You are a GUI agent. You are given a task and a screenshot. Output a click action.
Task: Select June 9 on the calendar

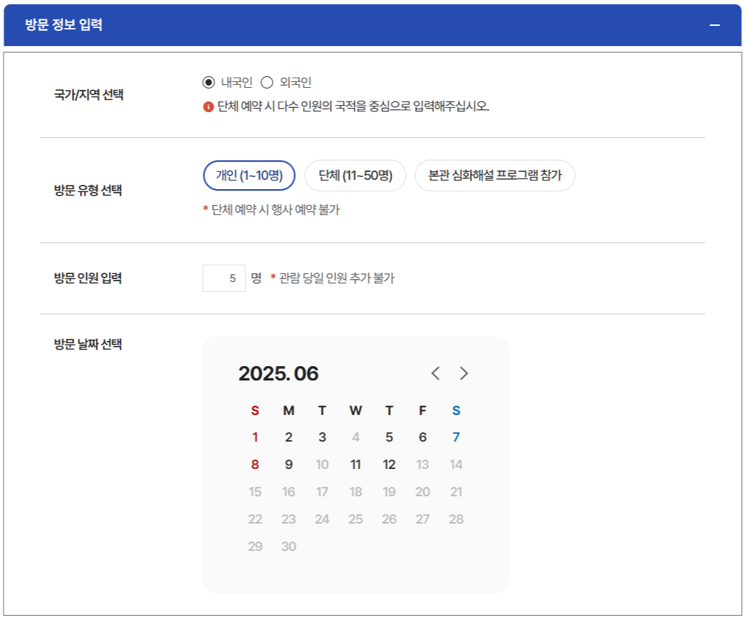point(288,464)
